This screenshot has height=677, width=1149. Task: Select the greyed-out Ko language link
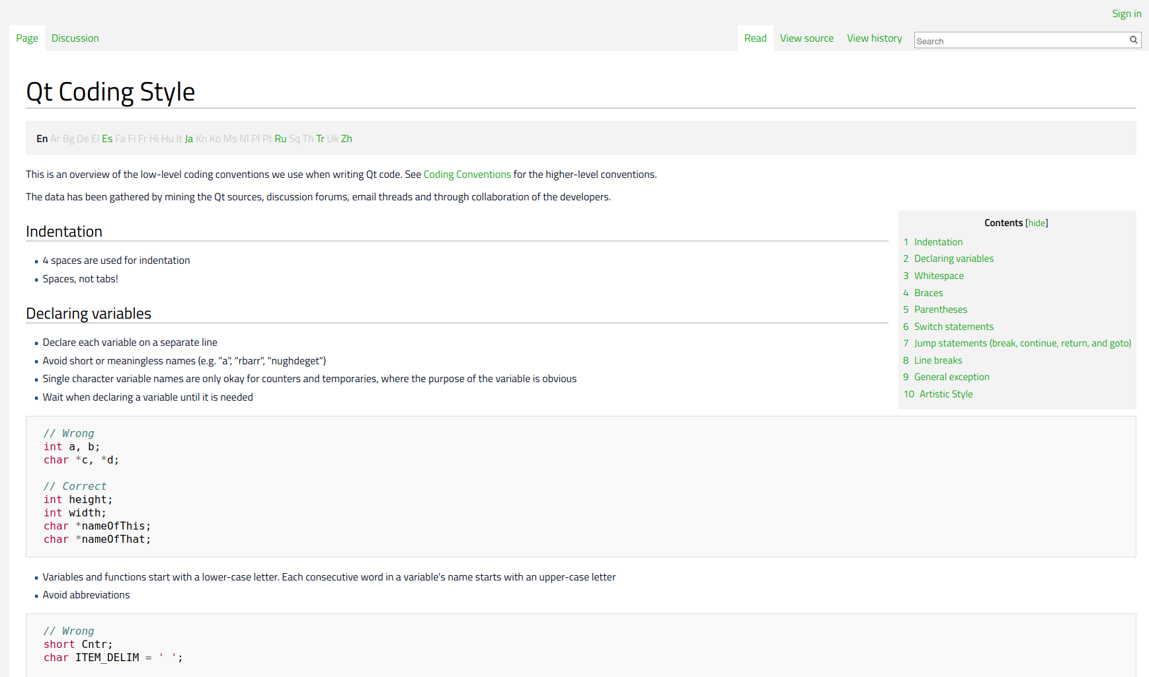(215, 139)
